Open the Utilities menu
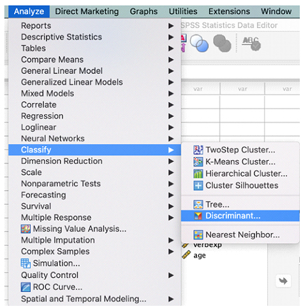This screenshot has width=301, height=307. pos(183,11)
